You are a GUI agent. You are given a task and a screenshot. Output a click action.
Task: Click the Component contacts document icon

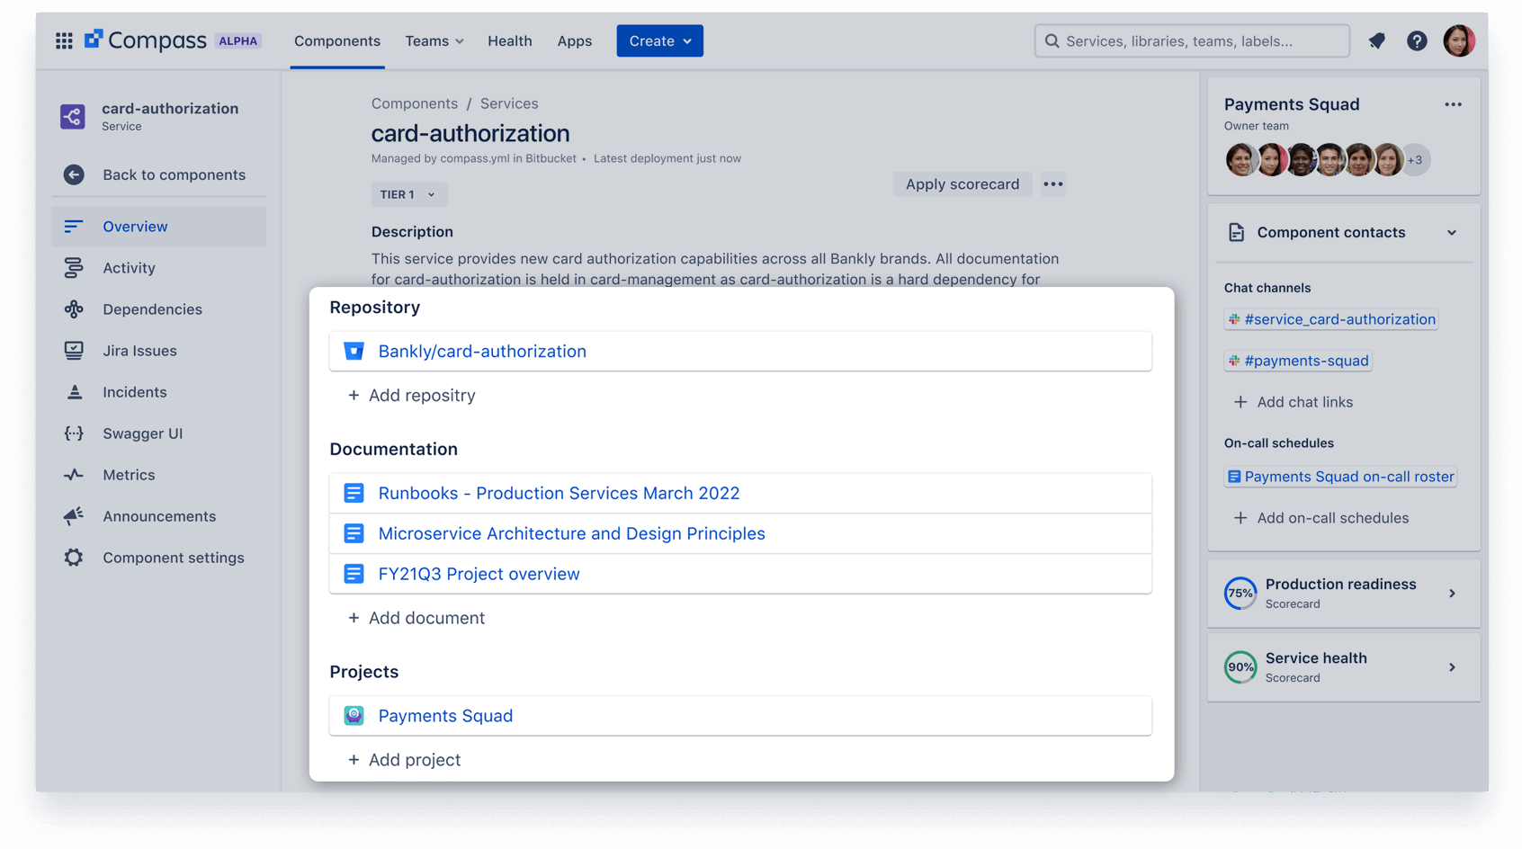click(1237, 233)
